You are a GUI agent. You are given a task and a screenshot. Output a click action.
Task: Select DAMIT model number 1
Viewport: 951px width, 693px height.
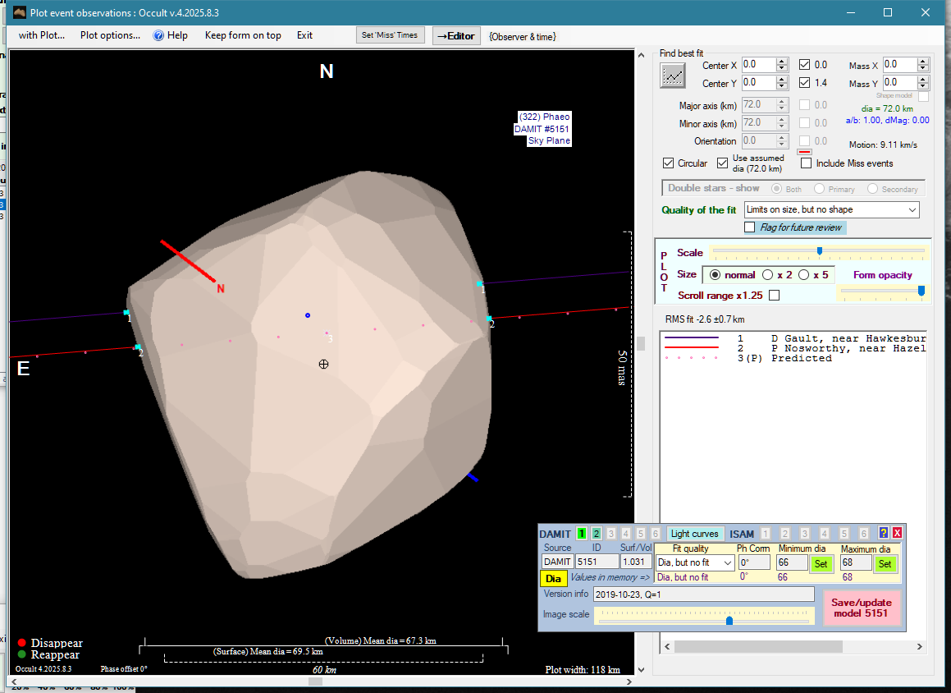[x=582, y=534]
